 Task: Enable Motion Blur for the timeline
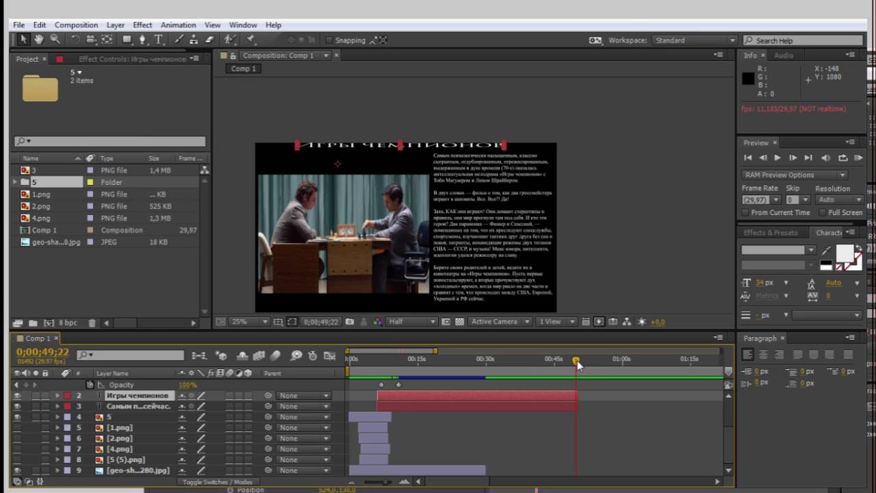[275, 355]
